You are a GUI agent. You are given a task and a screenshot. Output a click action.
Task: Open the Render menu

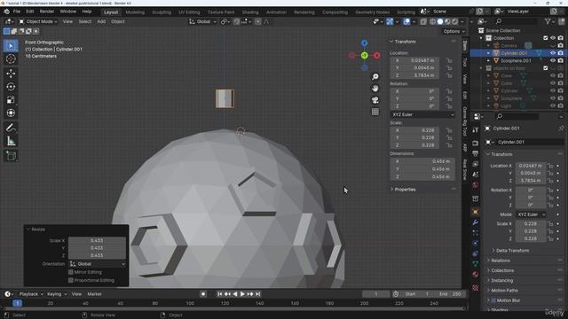click(47, 12)
